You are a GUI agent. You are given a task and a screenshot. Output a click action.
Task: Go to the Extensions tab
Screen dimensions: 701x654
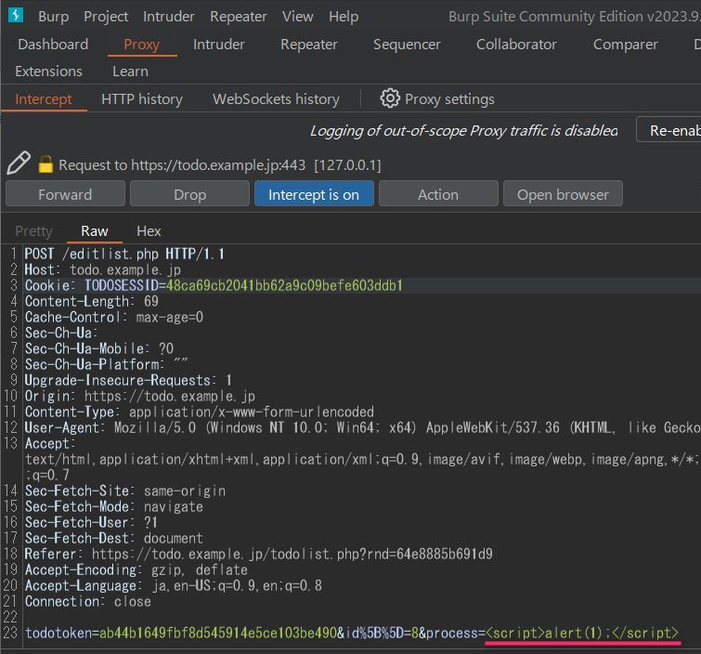(48, 72)
